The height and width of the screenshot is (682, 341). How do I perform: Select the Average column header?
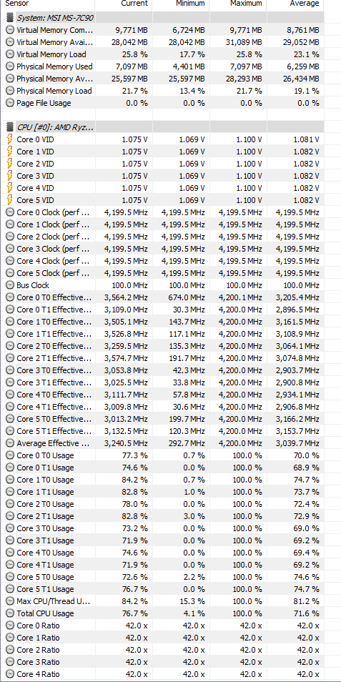tap(305, 4)
